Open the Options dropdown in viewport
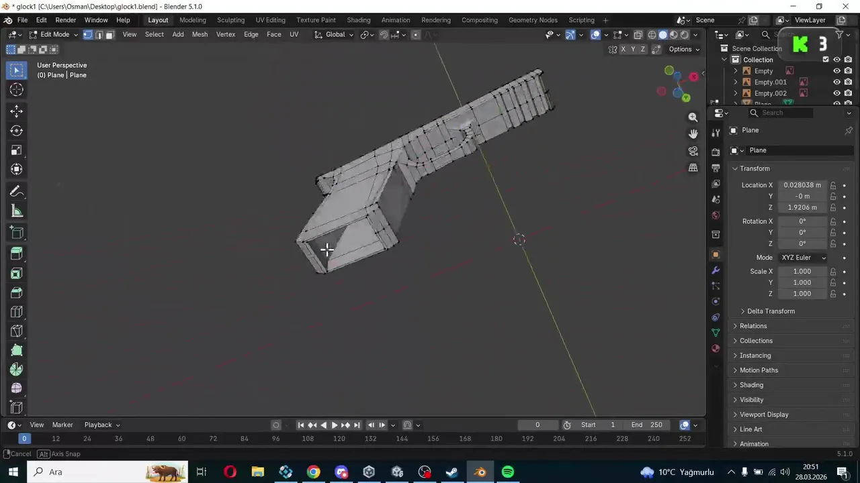The image size is (860, 483). tap(684, 49)
